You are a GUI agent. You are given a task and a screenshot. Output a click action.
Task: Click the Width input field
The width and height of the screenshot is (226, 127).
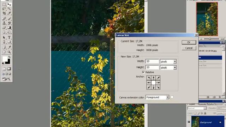click(x=152, y=61)
